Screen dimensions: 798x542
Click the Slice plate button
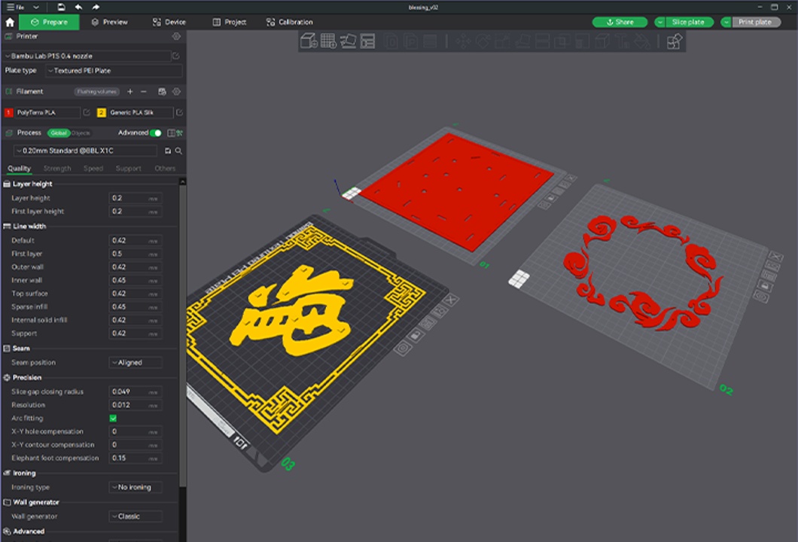pyautogui.click(x=688, y=23)
